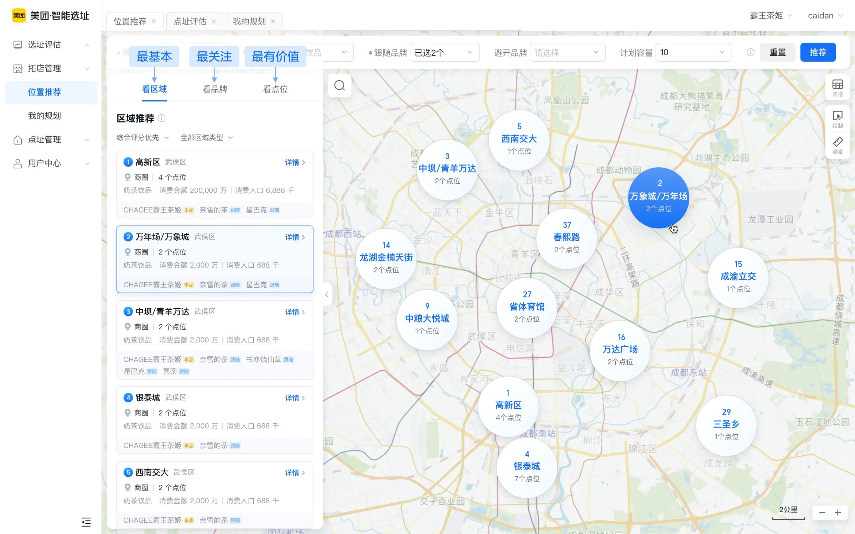Click the 推荐 button
Image resolution: width=855 pixels, height=534 pixels.
tap(818, 52)
